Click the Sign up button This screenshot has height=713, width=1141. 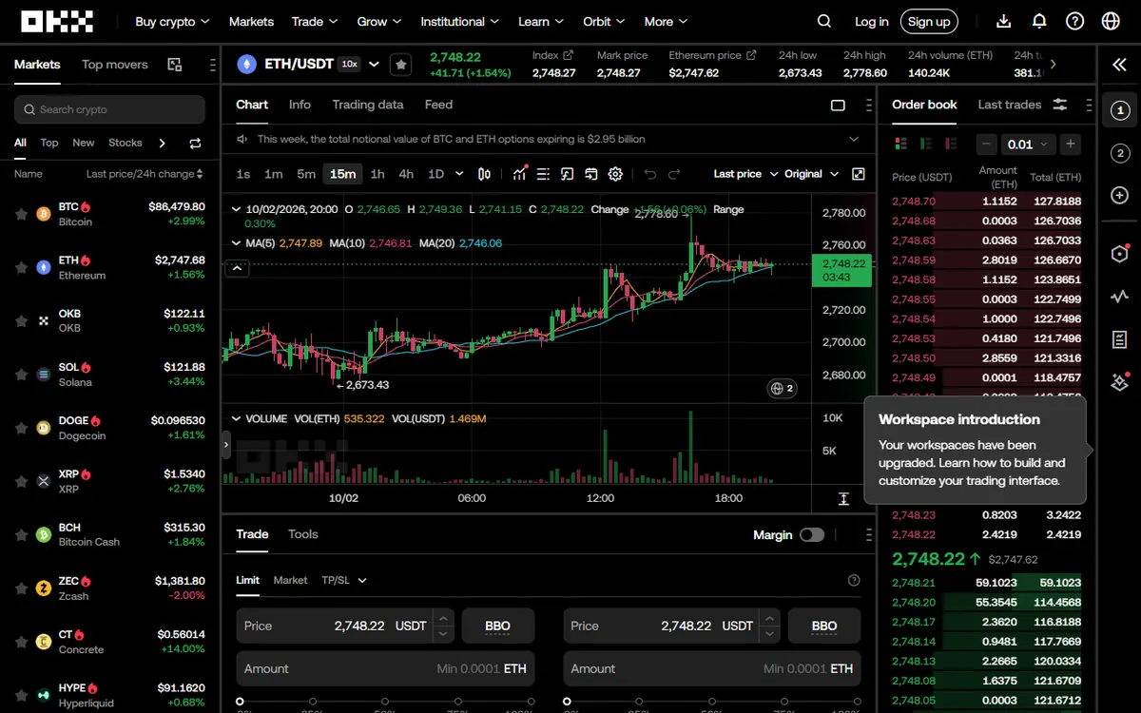click(x=929, y=21)
